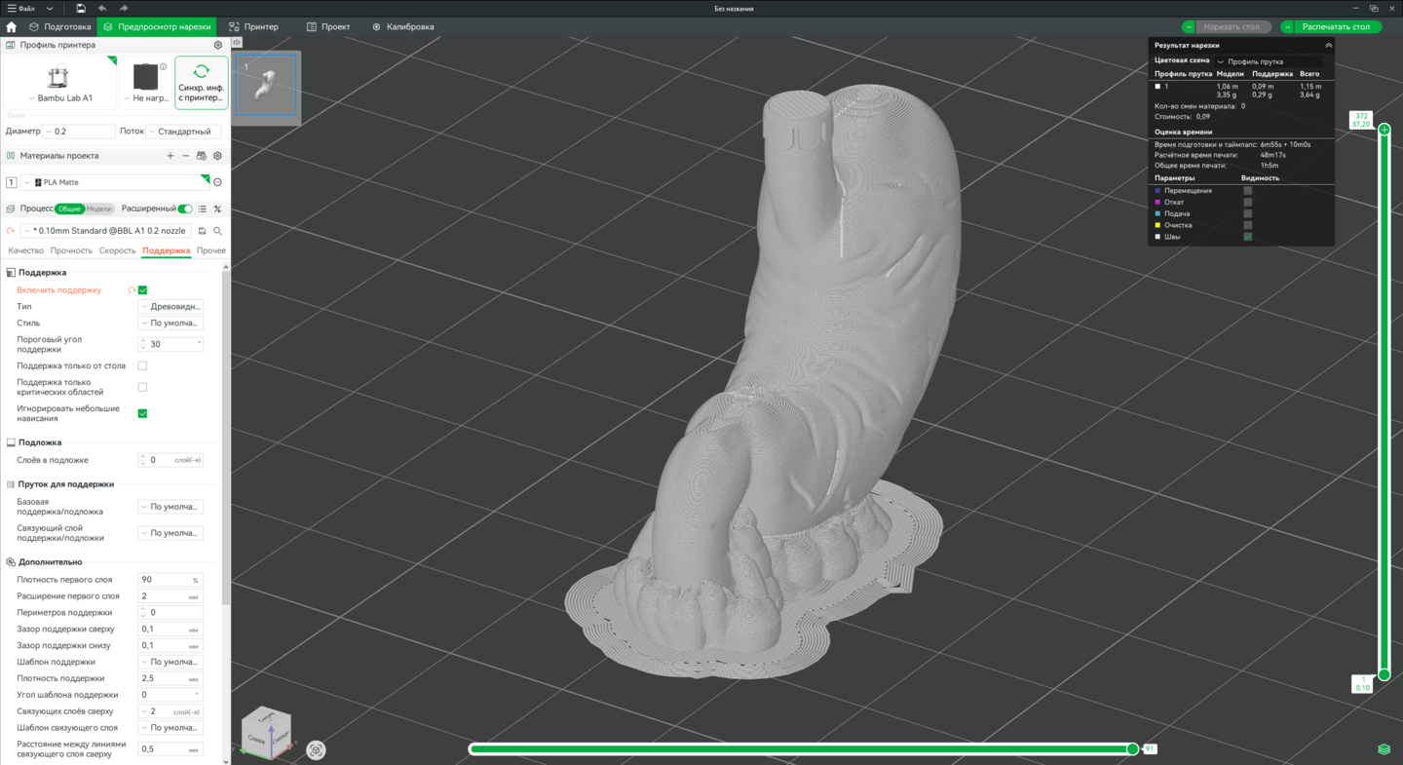Click the circular view icon beside the orientation cube
The image size is (1403, 765).
pyautogui.click(x=316, y=749)
